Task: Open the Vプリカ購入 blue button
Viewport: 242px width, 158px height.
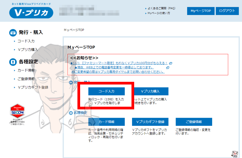Action: [x=151, y=91]
